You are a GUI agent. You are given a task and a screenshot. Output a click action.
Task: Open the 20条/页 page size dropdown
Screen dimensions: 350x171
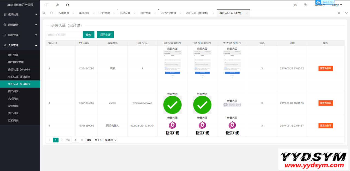tap(110, 140)
